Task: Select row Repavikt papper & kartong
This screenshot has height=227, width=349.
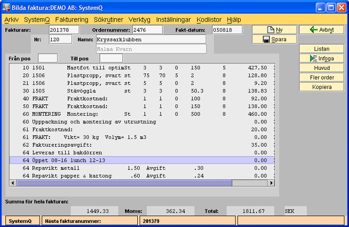Action: (142, 176)
